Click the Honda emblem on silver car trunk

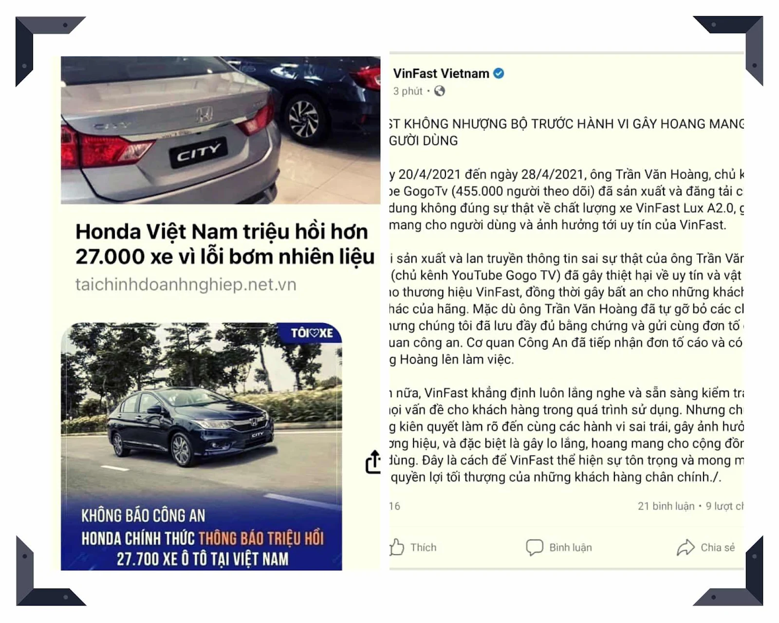tap(204, 115)
